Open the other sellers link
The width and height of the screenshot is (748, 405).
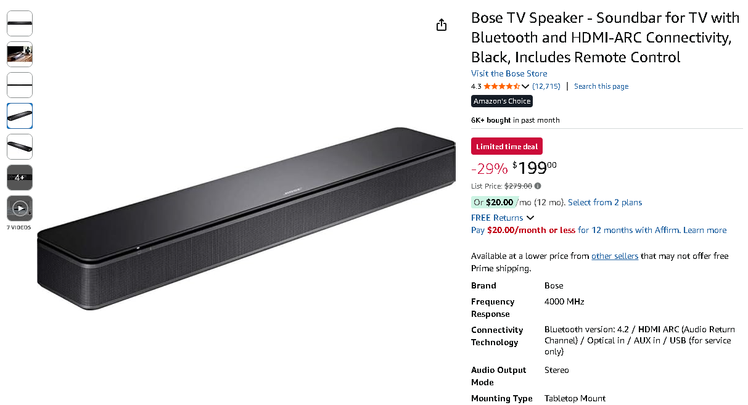click(614, 256)
